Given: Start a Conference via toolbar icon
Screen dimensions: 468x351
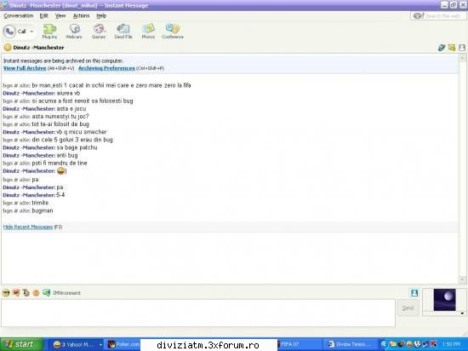Looking at the screenshot, I should pos(173,32).
